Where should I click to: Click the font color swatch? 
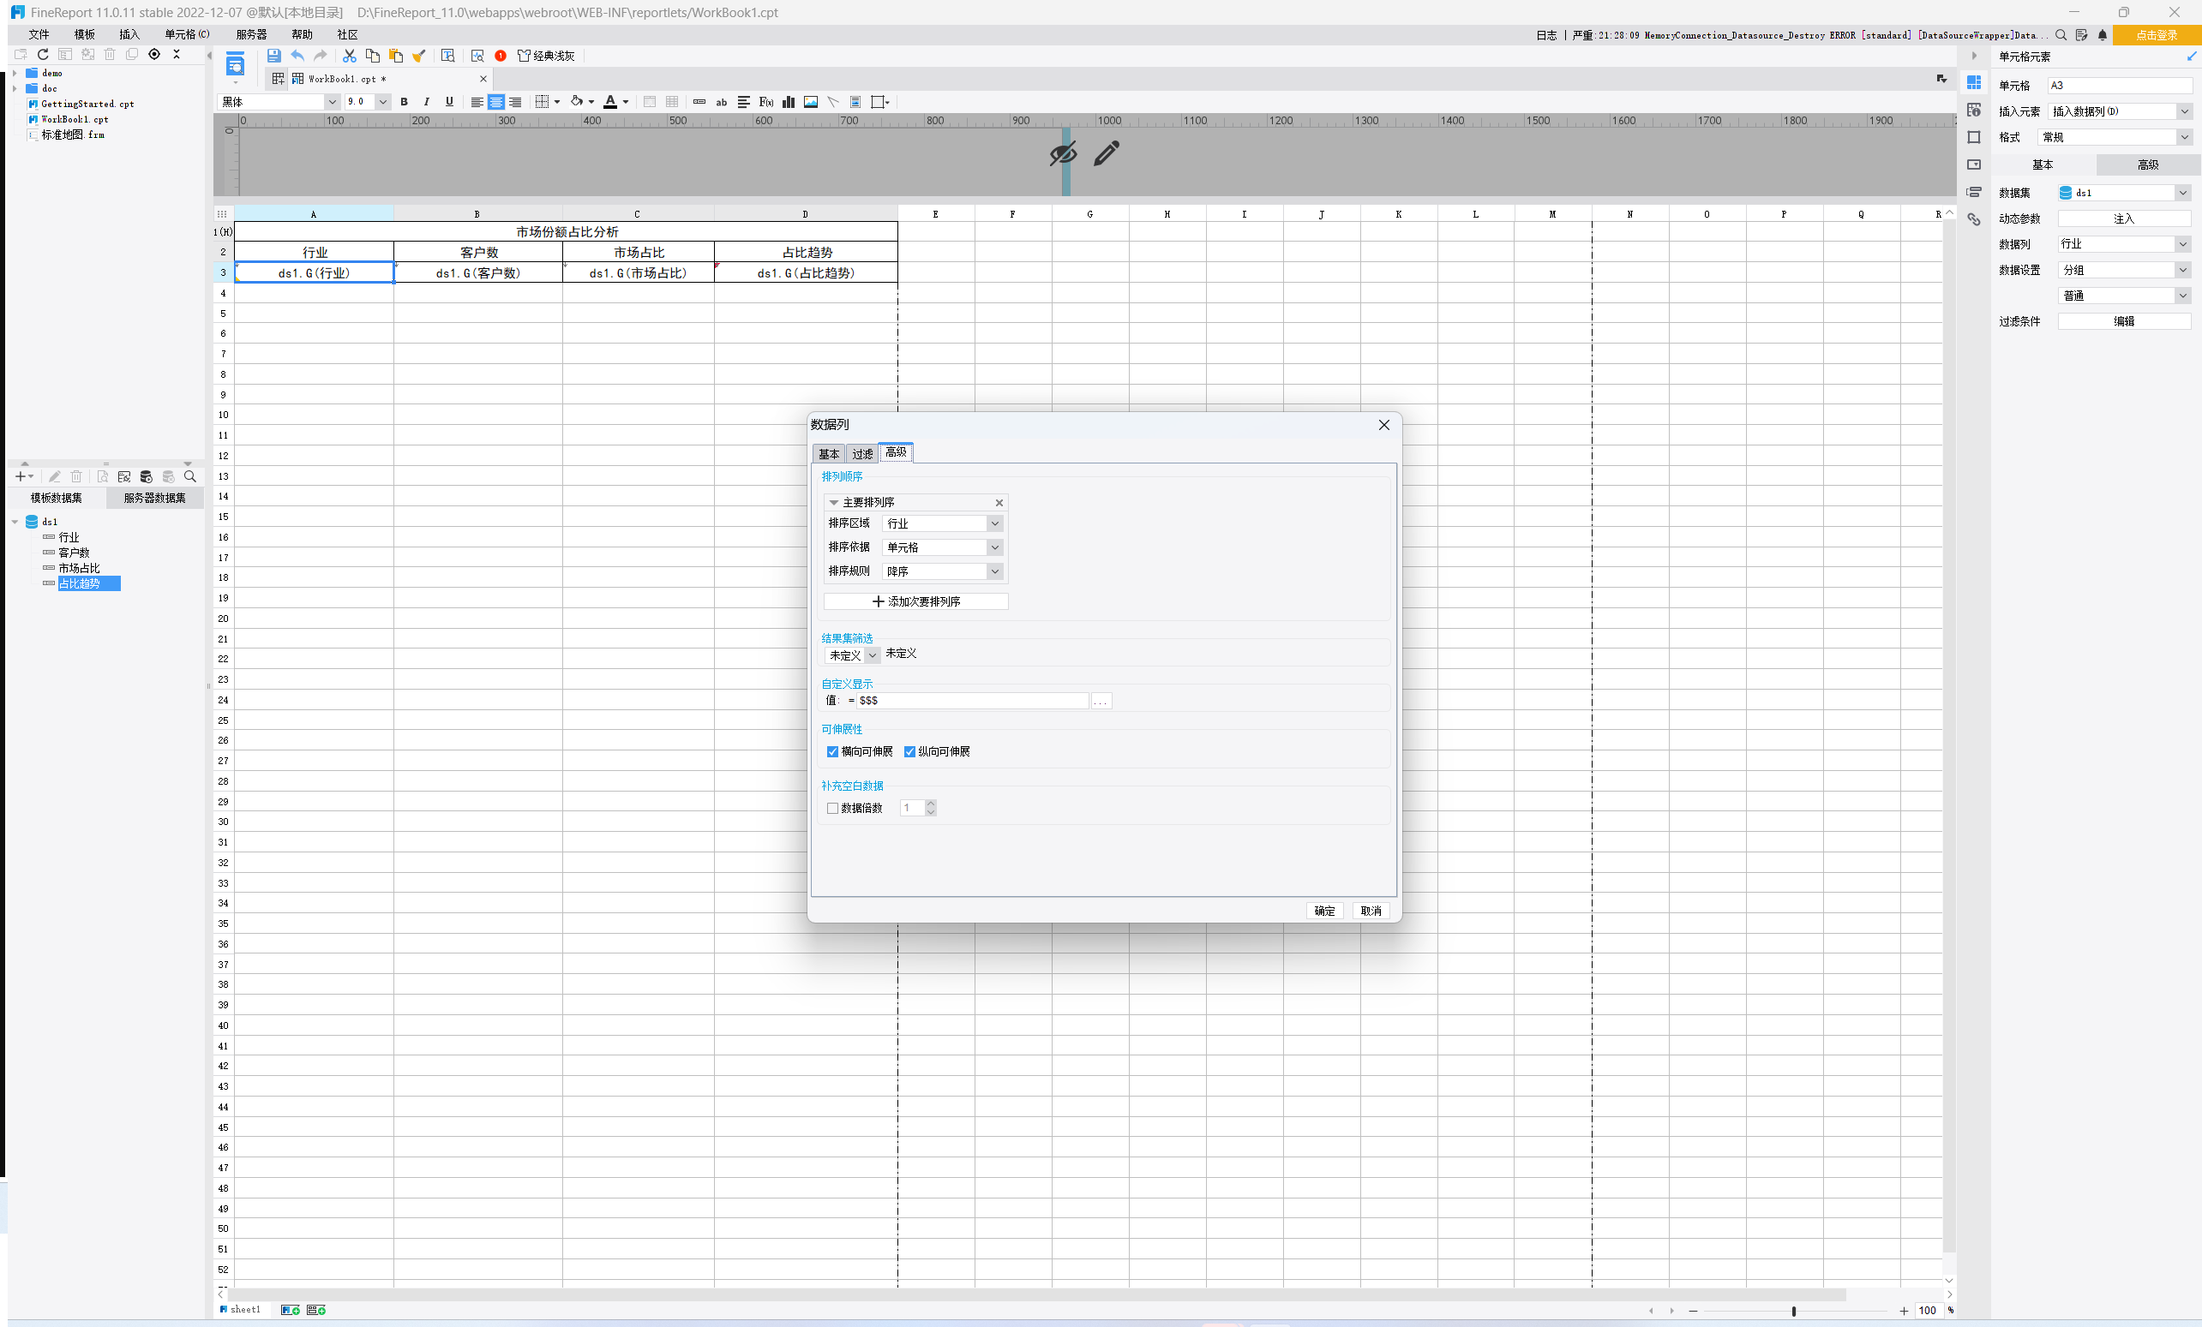610,102
